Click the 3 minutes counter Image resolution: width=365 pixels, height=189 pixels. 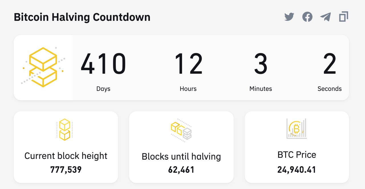click(261, 64)
